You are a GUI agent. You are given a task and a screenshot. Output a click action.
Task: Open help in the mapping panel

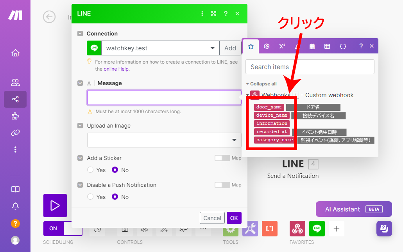click(361, 46)
